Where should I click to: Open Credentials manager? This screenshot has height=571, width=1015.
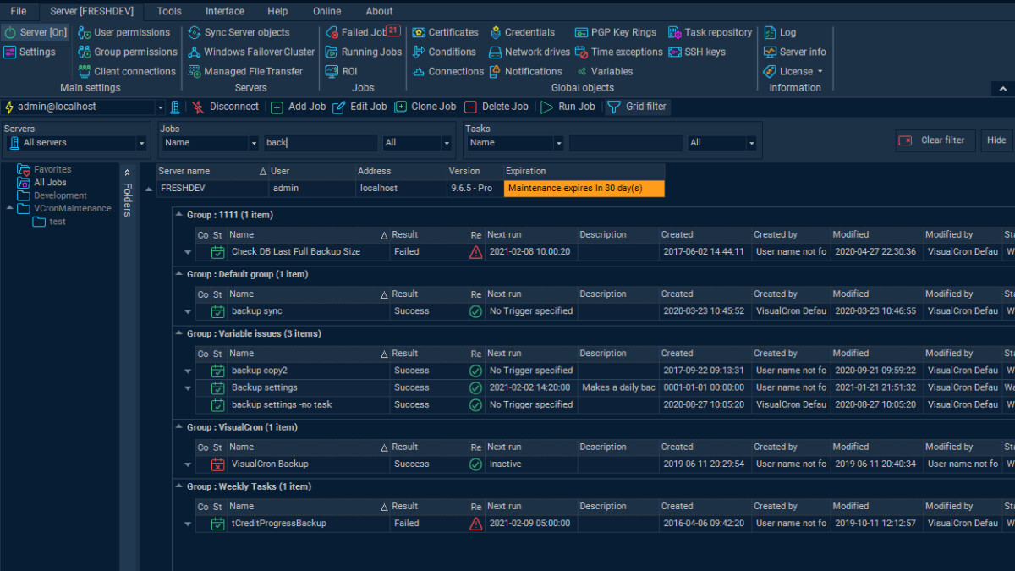click(521, 32)
